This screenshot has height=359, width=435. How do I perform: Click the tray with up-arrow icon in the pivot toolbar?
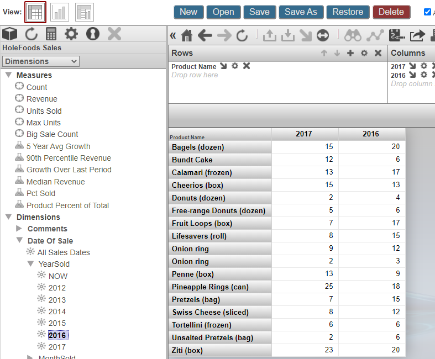tap(270, 35)
